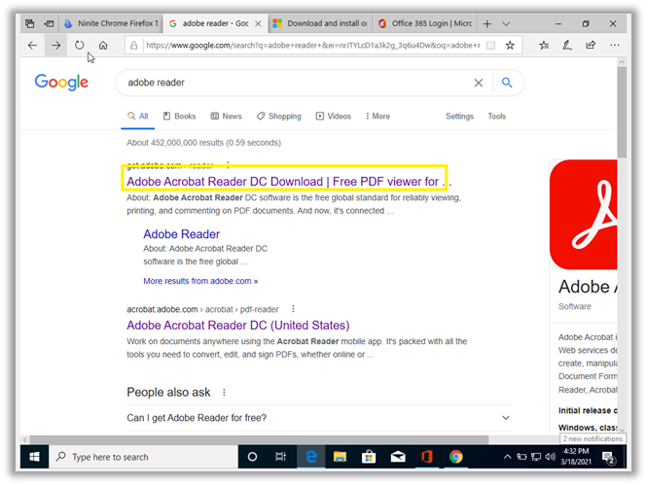Open Google search Settings
Screen dimensions: 647x485
[459, 117]
